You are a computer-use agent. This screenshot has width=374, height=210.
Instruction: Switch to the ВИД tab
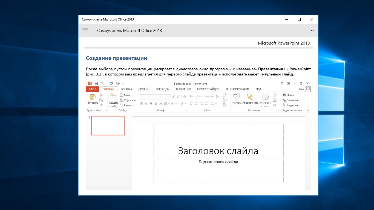pyautogui.click(x=258, y=89)
